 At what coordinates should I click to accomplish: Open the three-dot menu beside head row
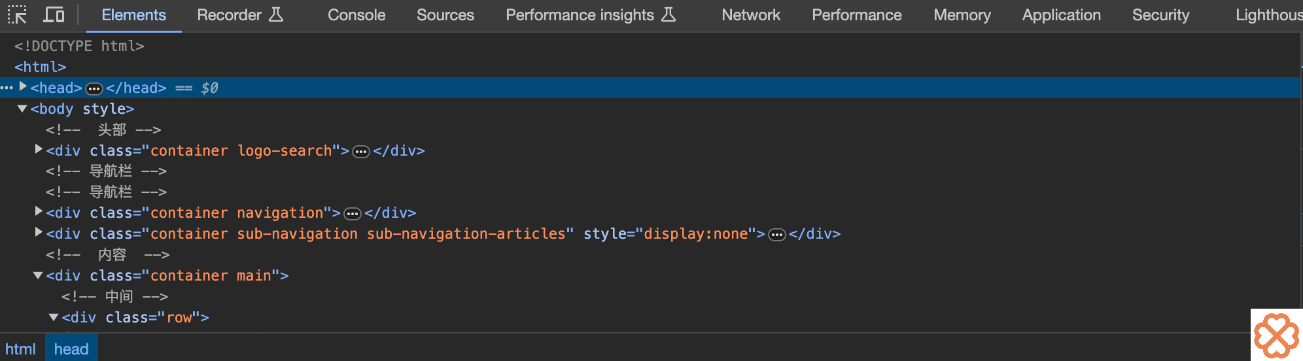7,88
